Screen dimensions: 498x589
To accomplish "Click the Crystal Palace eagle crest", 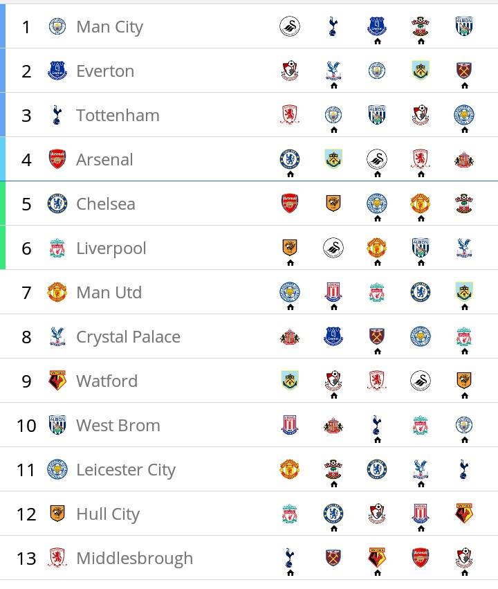I will point(57,336).
